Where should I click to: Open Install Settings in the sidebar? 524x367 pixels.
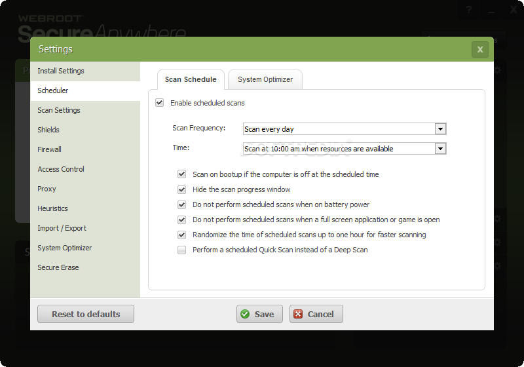(85, 71)
